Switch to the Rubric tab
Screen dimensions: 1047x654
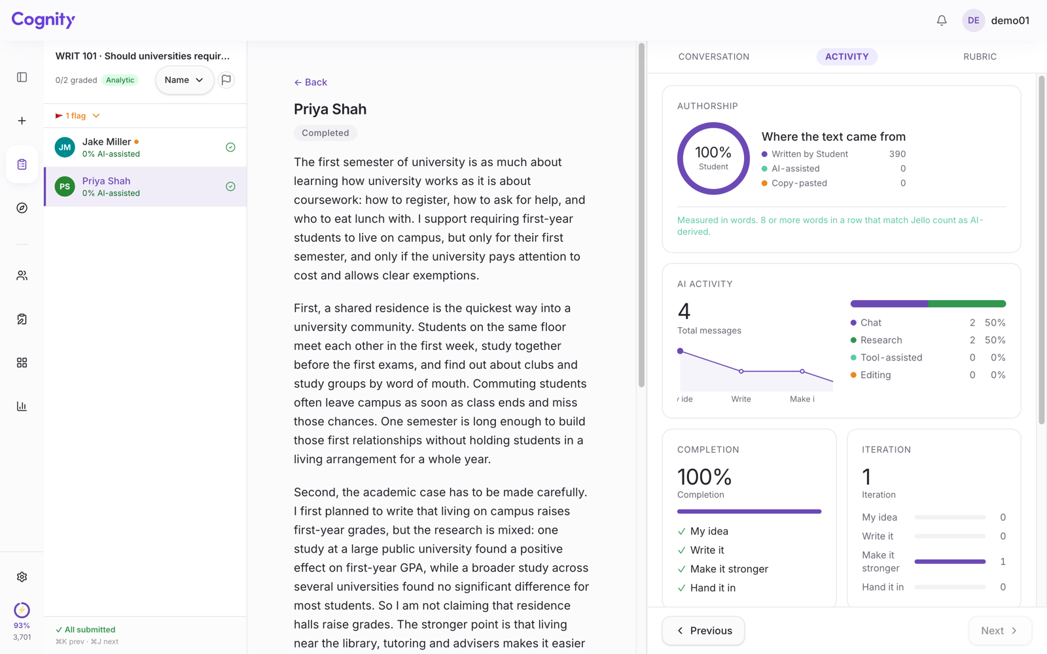point(980,57)
